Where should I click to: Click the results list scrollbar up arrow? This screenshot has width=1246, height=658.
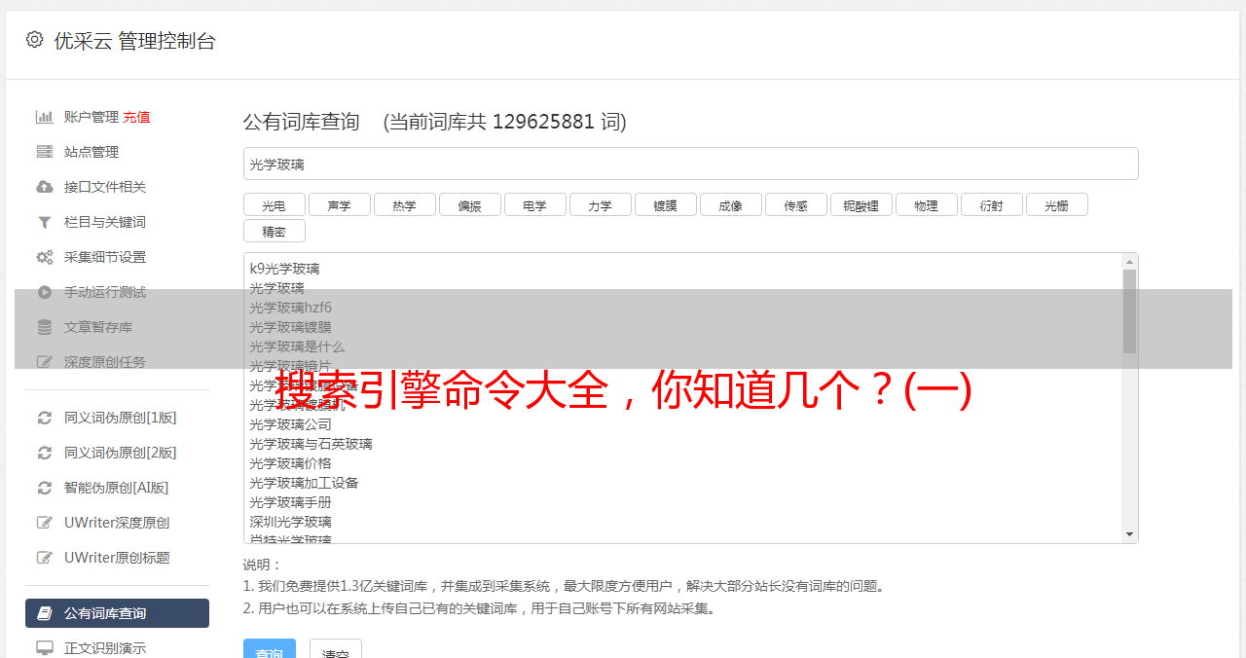(1129, 262)
